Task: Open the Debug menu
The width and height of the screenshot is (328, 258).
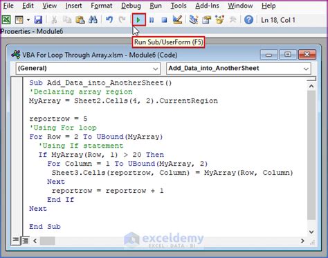Action: point(131,6)
